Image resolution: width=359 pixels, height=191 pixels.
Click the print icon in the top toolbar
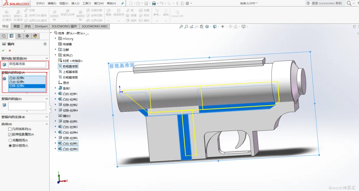point(154,3)
